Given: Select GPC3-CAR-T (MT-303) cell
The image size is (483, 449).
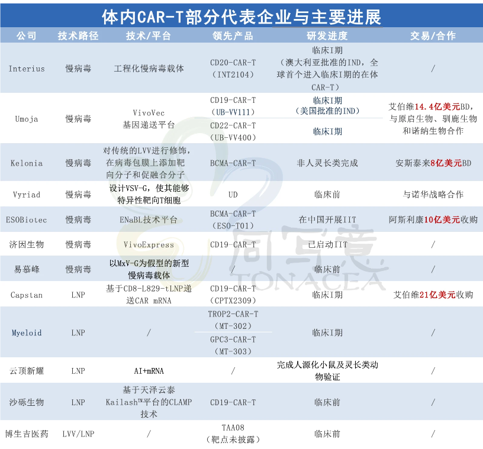Looking at the screenshot, I should 233,345.
